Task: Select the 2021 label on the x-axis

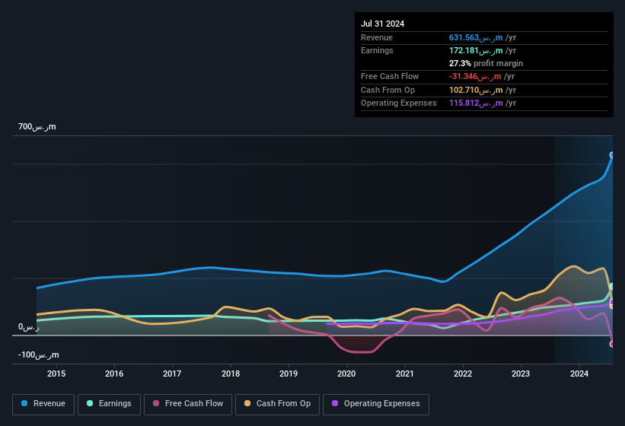Action: coord(405,374)
